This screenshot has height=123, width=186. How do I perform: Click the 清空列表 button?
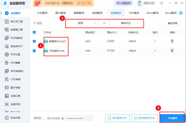pyautogui.click(x=172, y=23)
